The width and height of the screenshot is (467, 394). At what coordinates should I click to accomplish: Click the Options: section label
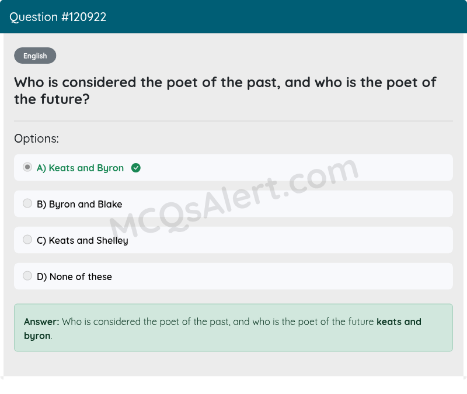pos(36,139)
